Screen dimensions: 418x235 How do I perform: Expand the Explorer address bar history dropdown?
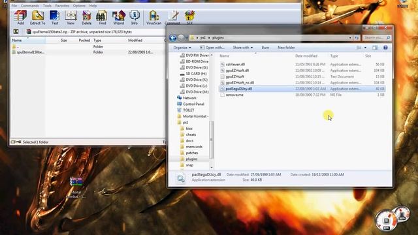[x=350, y=38]
